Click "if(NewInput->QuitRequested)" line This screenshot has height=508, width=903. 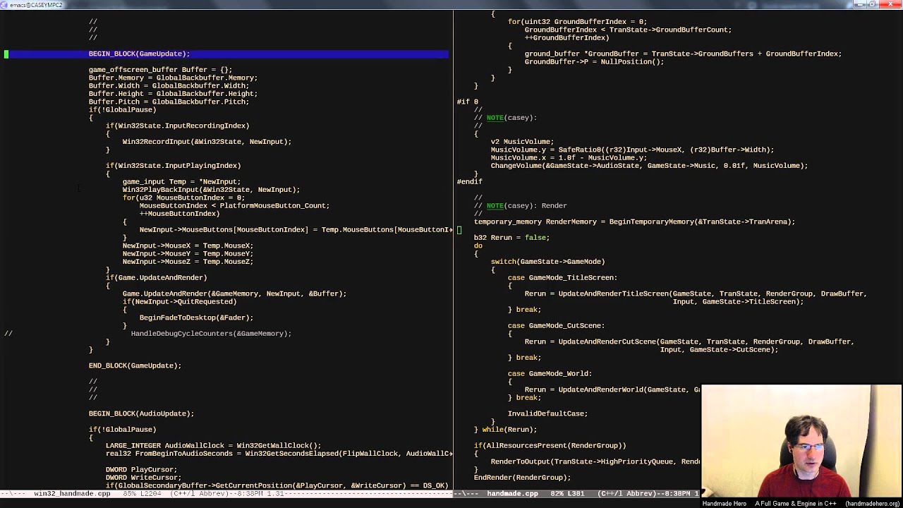179,302
